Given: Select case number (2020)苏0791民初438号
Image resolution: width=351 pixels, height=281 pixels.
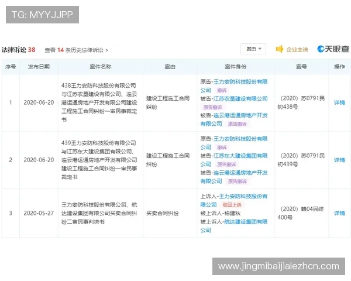Looking at the screenshot, I should [x=301, y=102].
